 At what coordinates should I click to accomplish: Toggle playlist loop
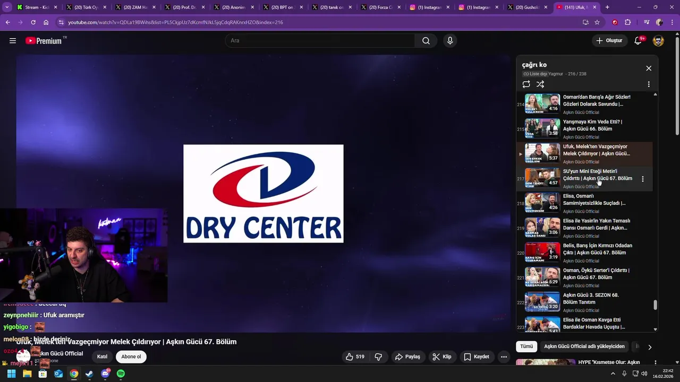click(x=526, y=84)
